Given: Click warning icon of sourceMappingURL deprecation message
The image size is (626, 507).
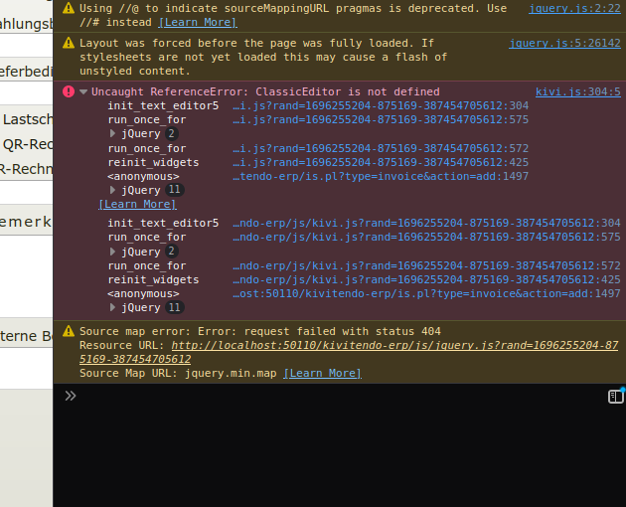Looking at the screenshot, I should pos(68,8).
